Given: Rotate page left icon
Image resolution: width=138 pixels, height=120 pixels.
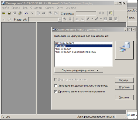Looking at the screenshot, I should [77, 19].
